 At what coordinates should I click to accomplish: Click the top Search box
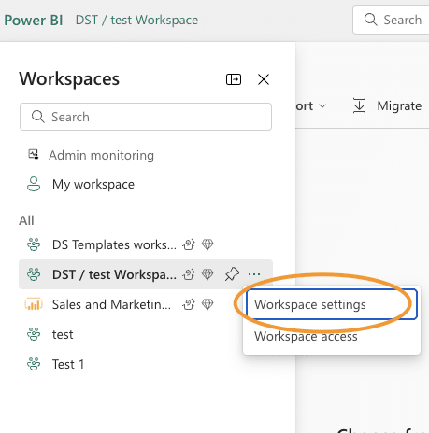click(x=391, y=20)
